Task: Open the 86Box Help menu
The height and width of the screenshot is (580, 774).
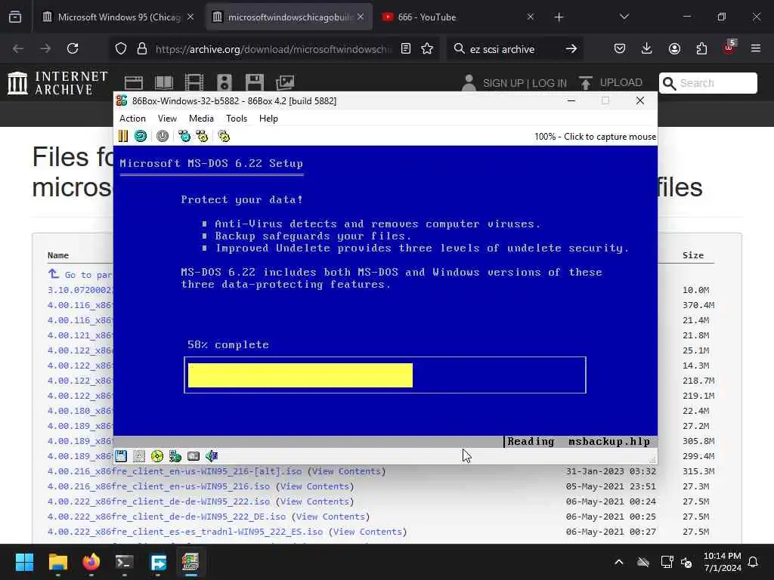Action: [x=268, y=119]
